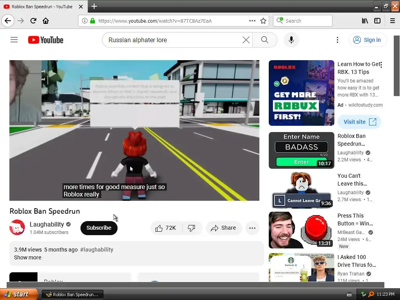Open You Can't Leave this video title
The image size is (400, 300).
coord(352,180)
